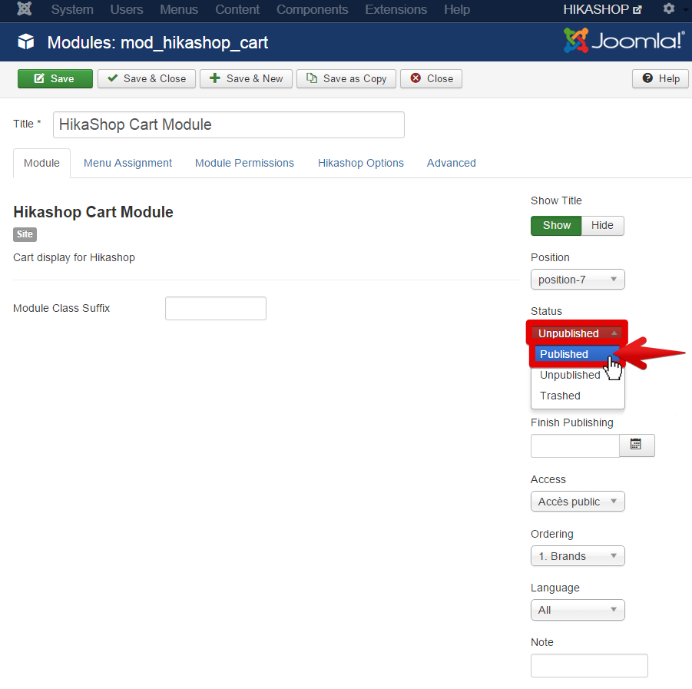Switch to Menu Assignment tab

click(x=127, y=163)
